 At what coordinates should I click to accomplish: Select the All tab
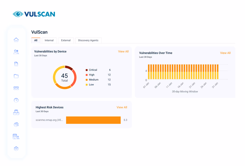(36, 40)
